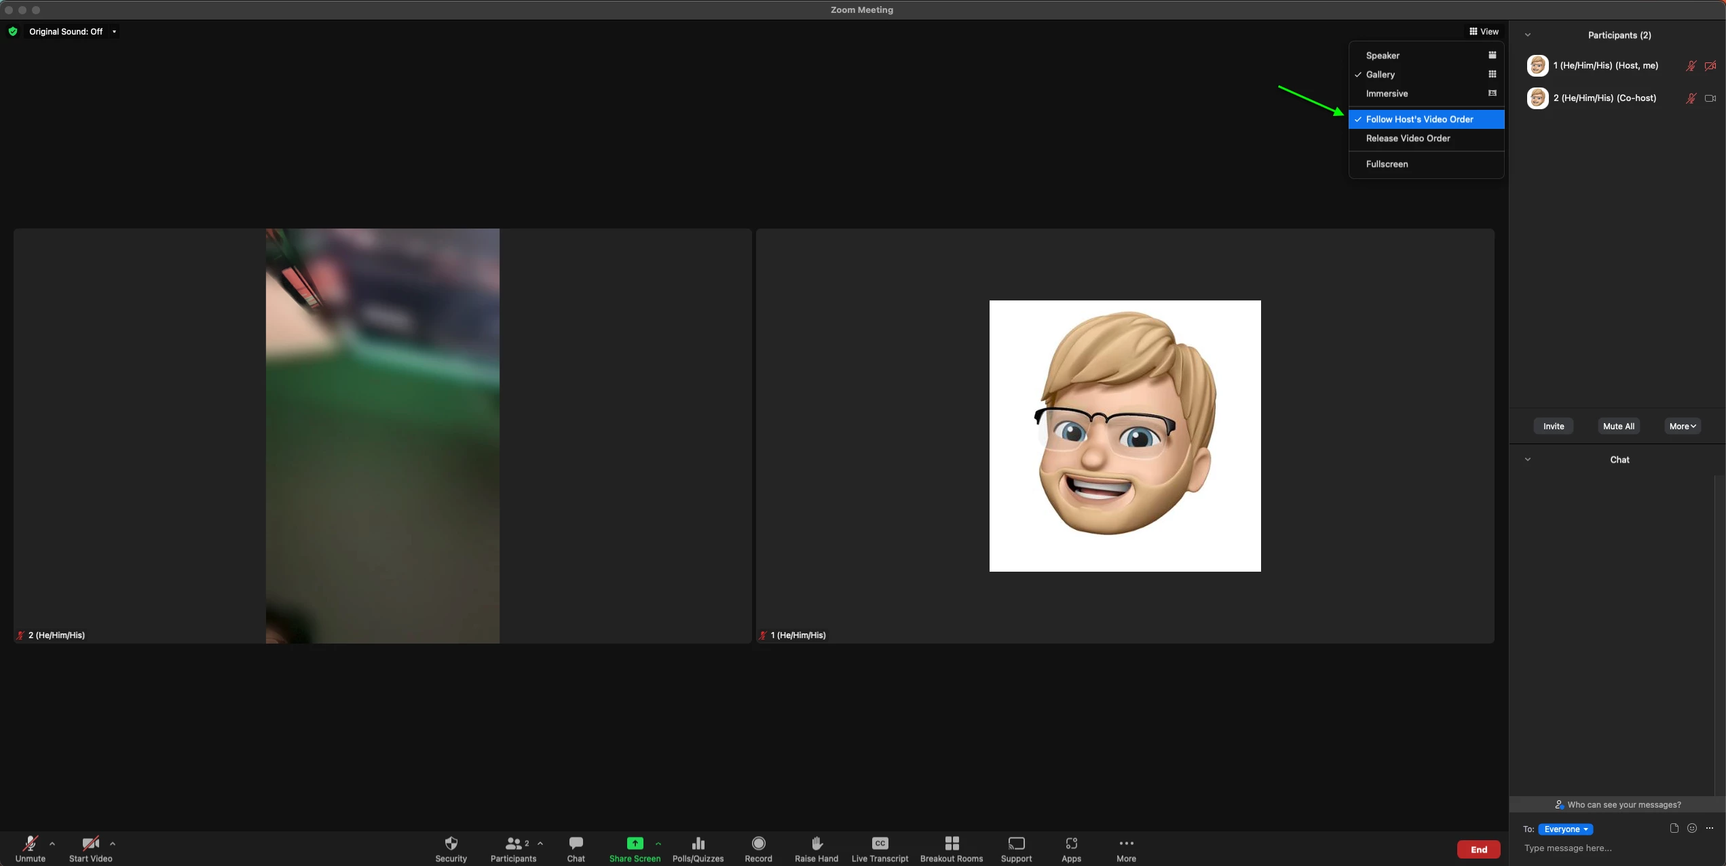The width and height of the screenshot is (1726, 866).
Task: Open the chat emoji picker icon
Action: click(1691, 828)
